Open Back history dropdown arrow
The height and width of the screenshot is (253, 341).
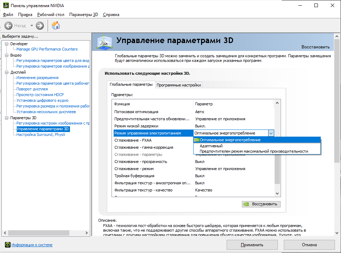pos(32,26)
